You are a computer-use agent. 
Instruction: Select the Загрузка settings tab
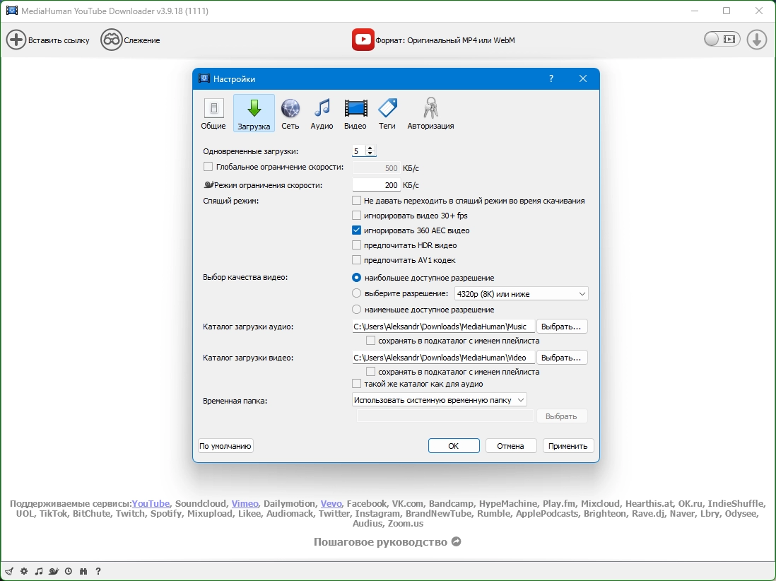click(x=254, y=113)
